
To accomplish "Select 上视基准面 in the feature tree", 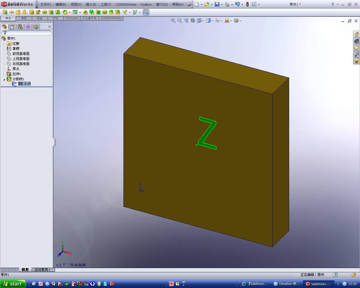I will [21, 59].
